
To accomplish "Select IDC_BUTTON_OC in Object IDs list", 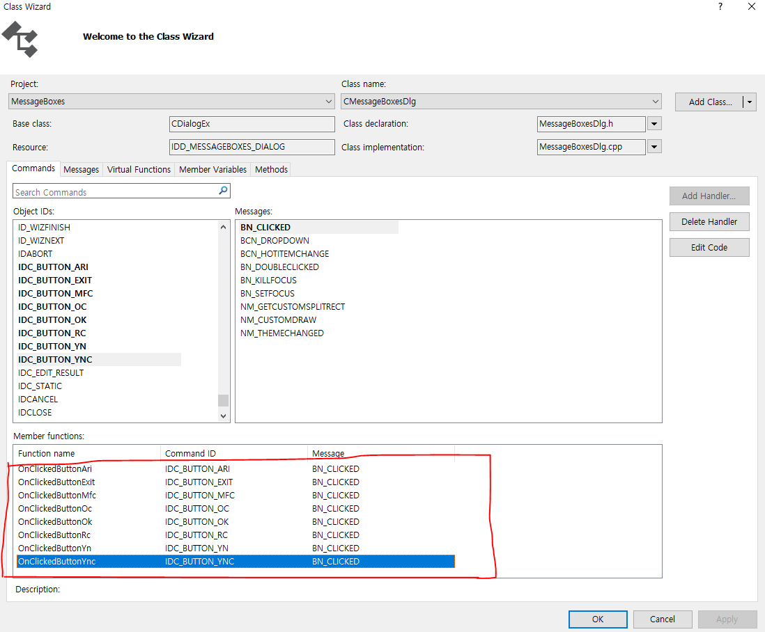I will point(52,306).
